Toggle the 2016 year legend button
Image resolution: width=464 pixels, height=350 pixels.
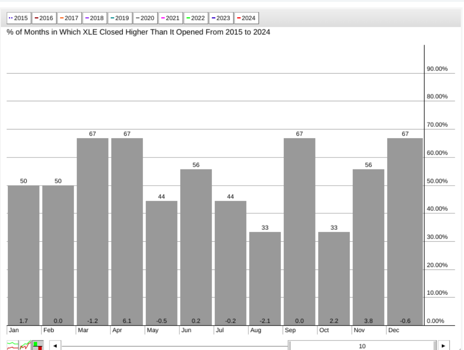pos(44,18)
